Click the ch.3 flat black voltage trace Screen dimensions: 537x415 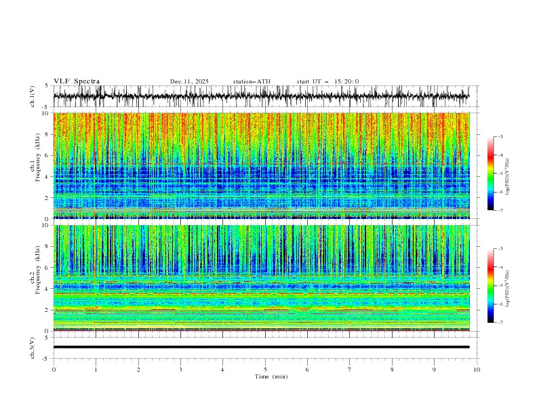coord(261,347)
